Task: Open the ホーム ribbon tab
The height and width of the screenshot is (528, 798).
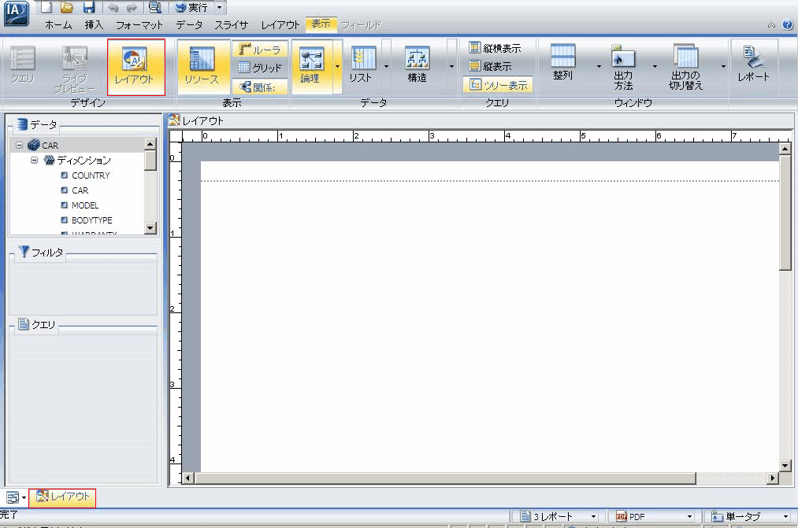Action: (58, 25)
